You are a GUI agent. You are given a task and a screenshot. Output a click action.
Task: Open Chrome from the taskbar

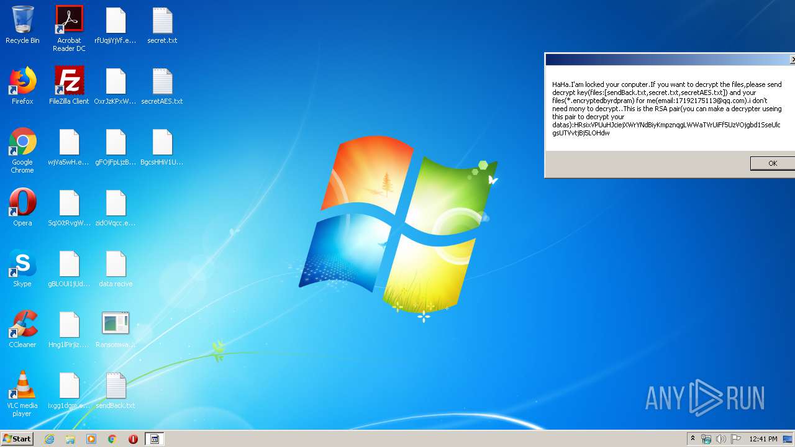pyautogui.click(x=112, y=439)
